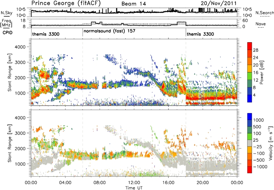The height and width of the screenshot is (190, 274).
Task: Click the velocity scale value '1000'
Action: click(x=259, y=120)
